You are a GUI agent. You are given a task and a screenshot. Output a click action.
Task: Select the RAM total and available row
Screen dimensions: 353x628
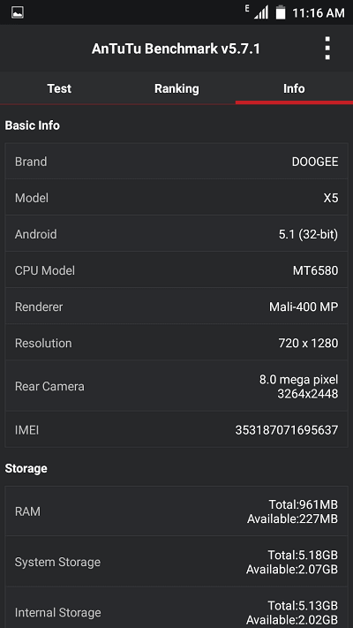point(176,511)
